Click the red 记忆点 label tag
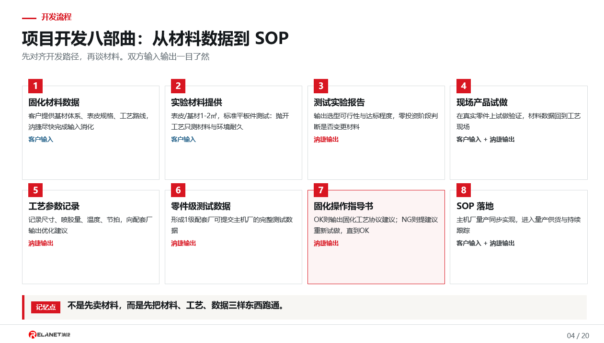Image resolution: width=604 pixels, height=343 pixels. [46, 307]
